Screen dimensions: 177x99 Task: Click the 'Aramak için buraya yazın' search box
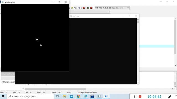coord(30,96)
